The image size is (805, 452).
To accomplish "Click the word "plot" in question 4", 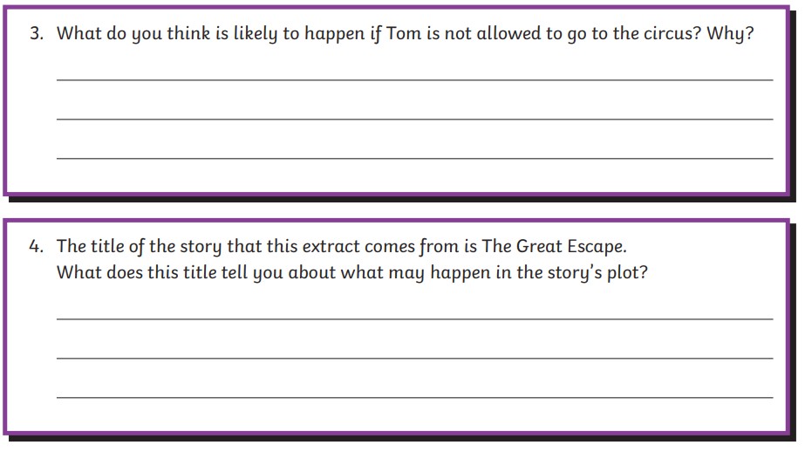I will coord(627,273).
